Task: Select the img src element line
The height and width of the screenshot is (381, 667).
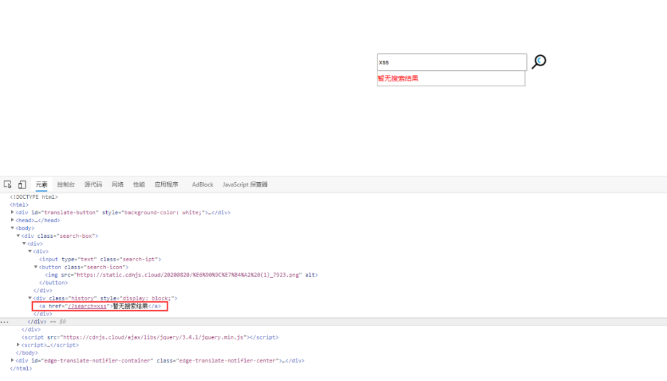Action: (182, 275)
